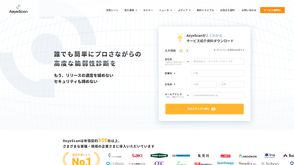
Task: Select step 2 in the input progress indicator
Action: 187,50
